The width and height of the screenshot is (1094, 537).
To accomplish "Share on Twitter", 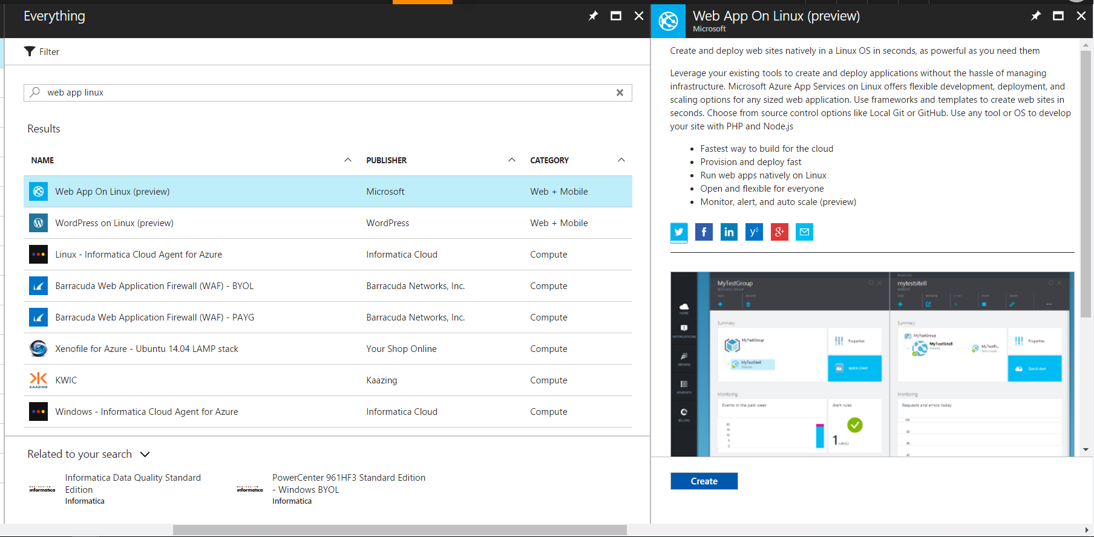I will [x=679, y=232].
